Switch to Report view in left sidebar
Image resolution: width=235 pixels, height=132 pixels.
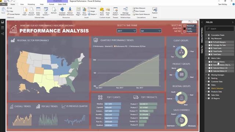pyautogui.click(x=3, y=22)
